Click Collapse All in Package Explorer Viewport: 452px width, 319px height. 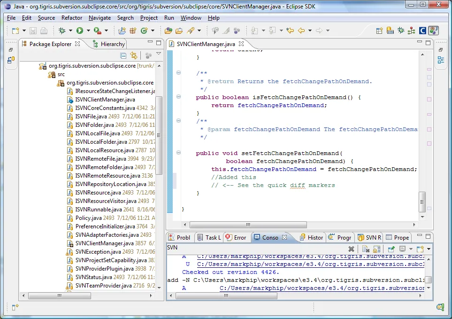tap(123, 55)
